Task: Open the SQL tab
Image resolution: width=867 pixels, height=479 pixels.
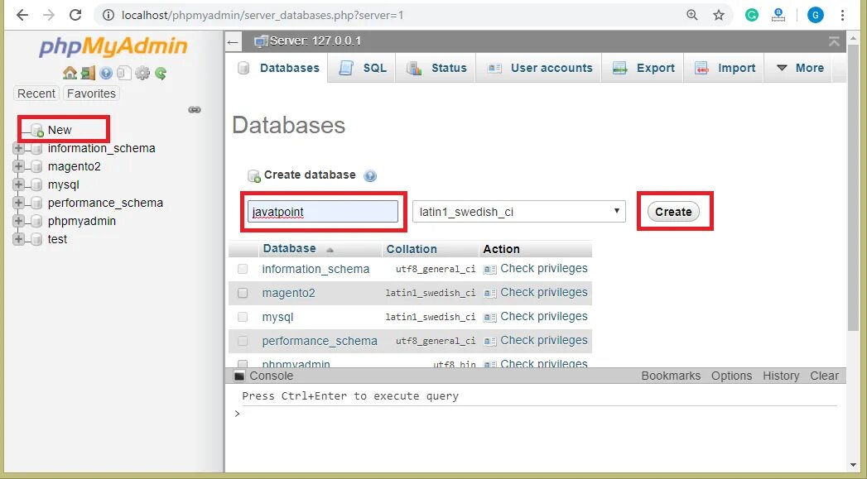Action: [x=363, y=68]
